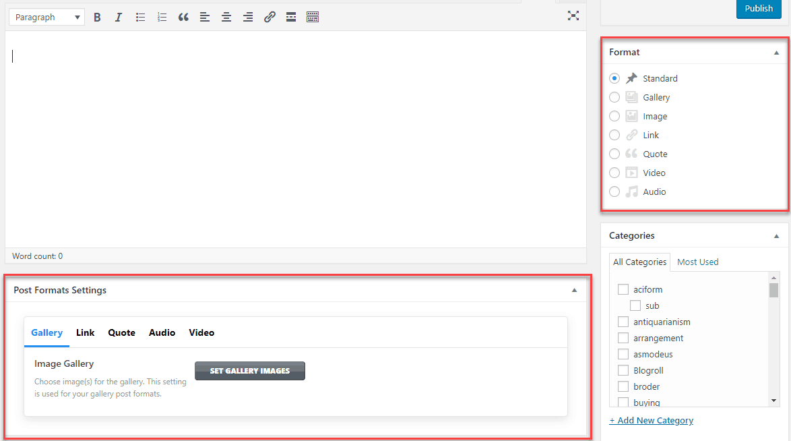Collapse the Format panel

point(776,53)
